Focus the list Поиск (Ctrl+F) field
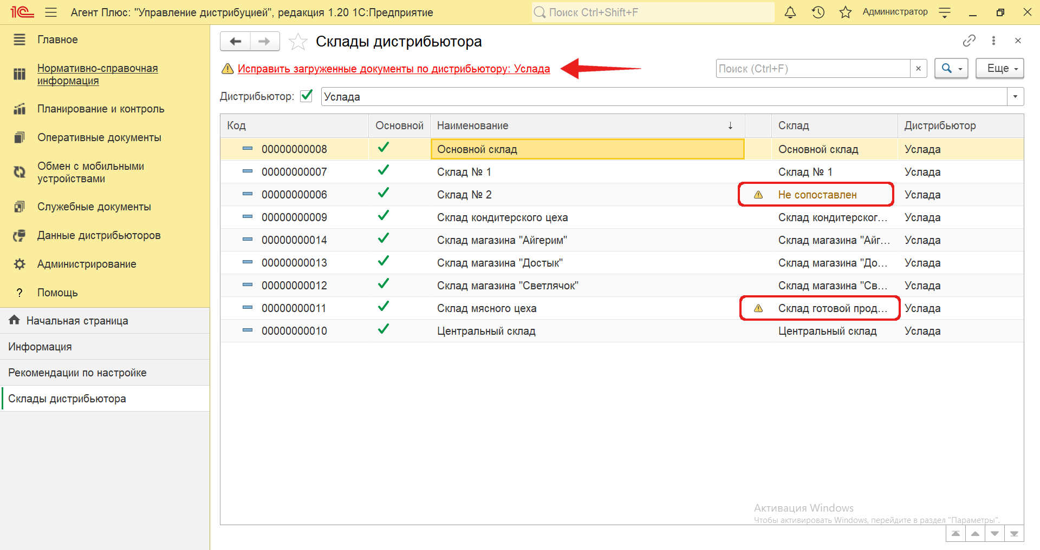1040x550 pixels. click(813, 69)
